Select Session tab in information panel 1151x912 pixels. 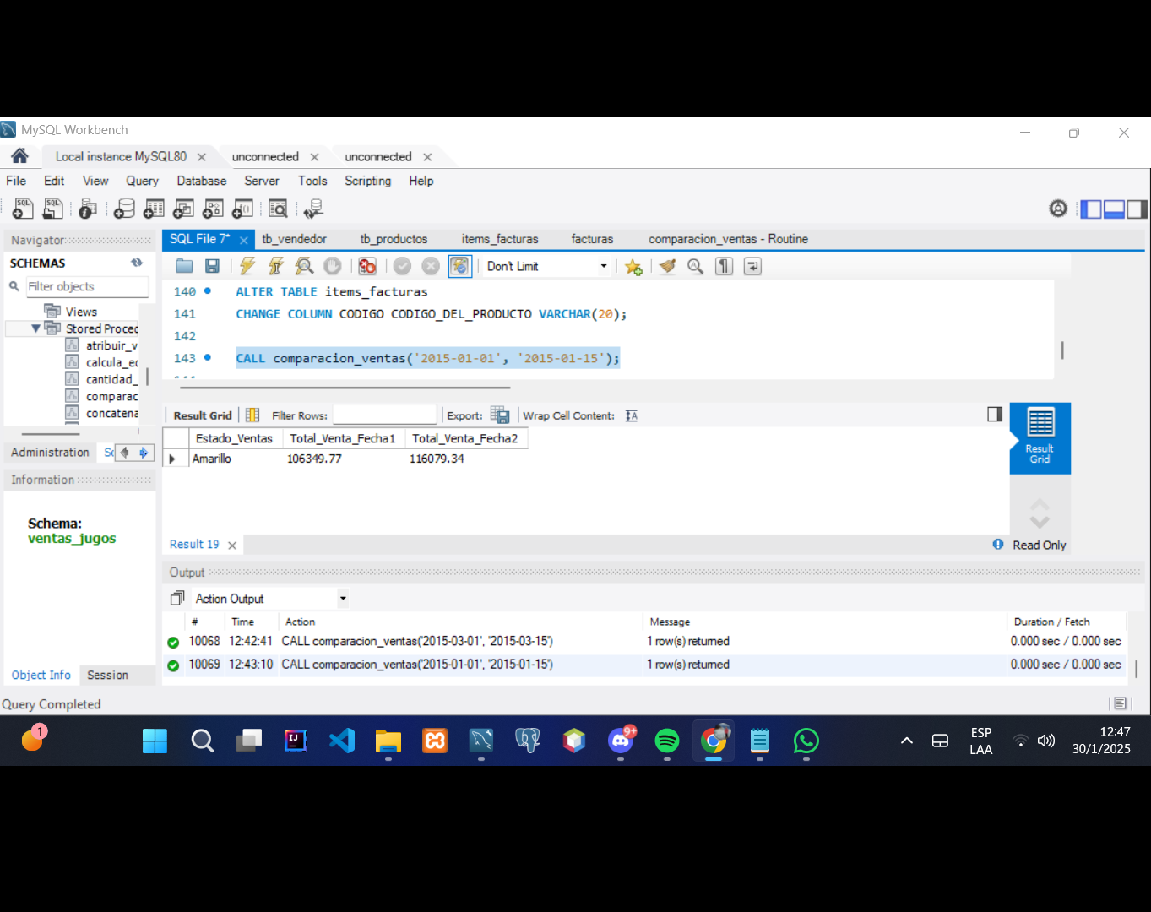(x=107, y=675)
